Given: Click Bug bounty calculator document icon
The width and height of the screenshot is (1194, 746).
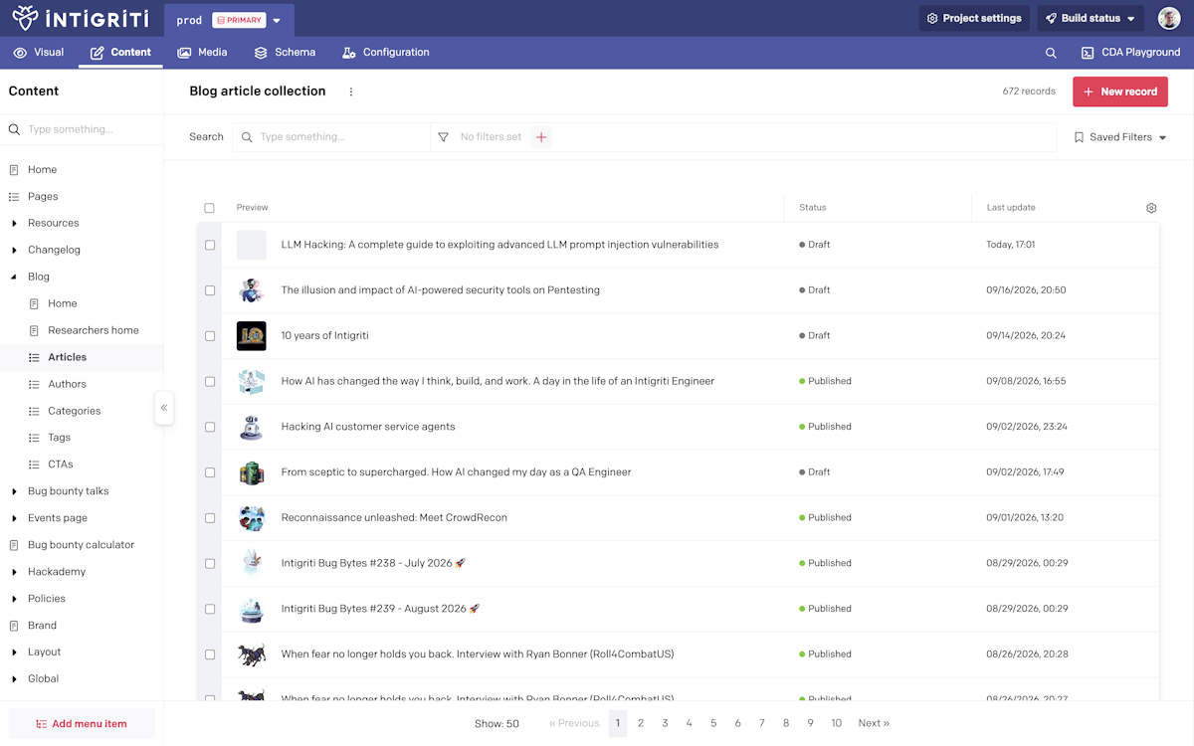Looking at the screenshot, I should coord(14,545).
